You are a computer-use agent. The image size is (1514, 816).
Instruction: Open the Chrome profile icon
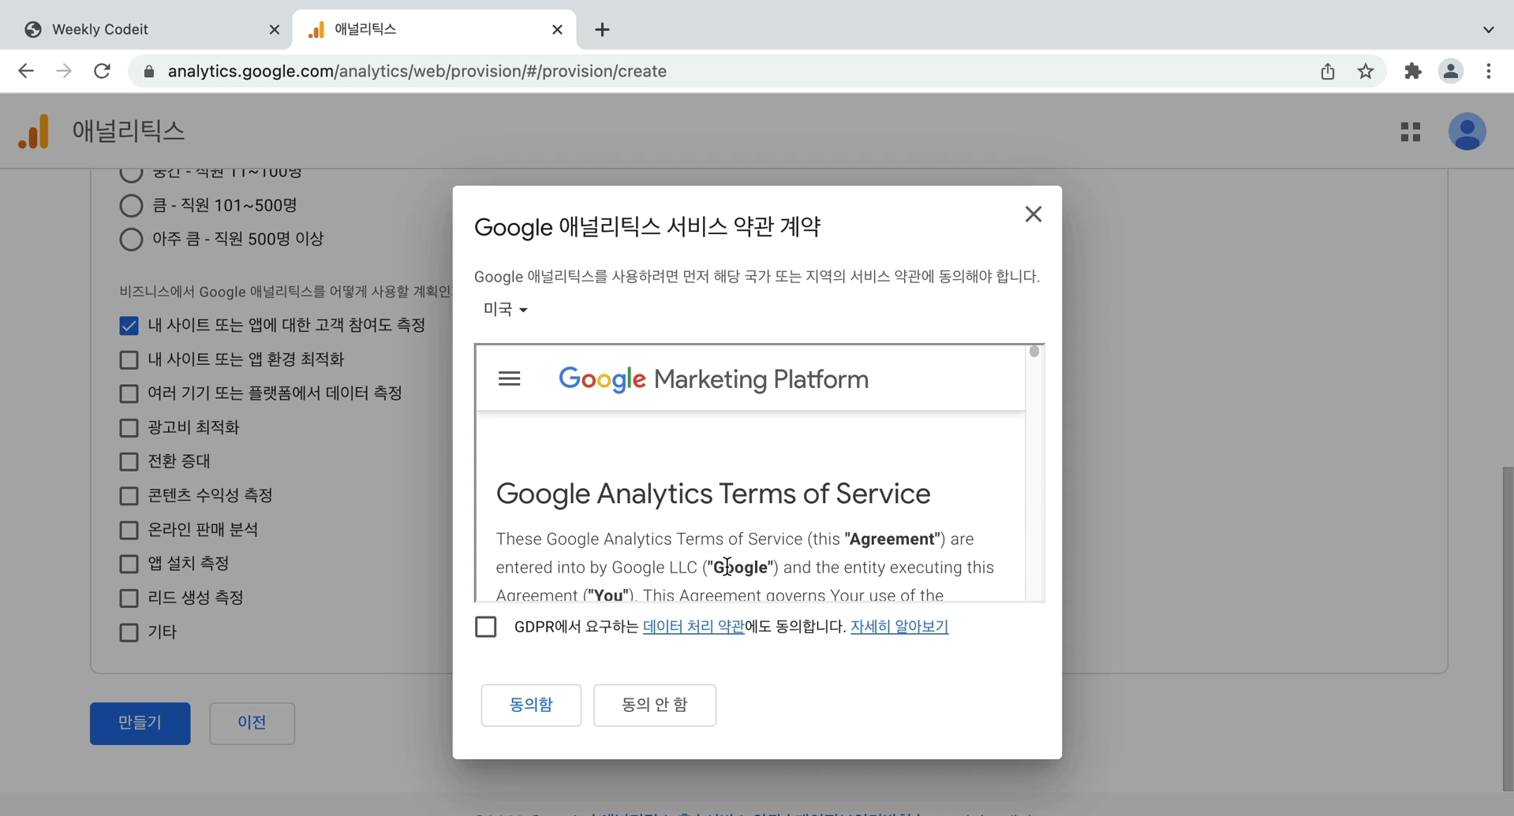tap(1450, 71)
